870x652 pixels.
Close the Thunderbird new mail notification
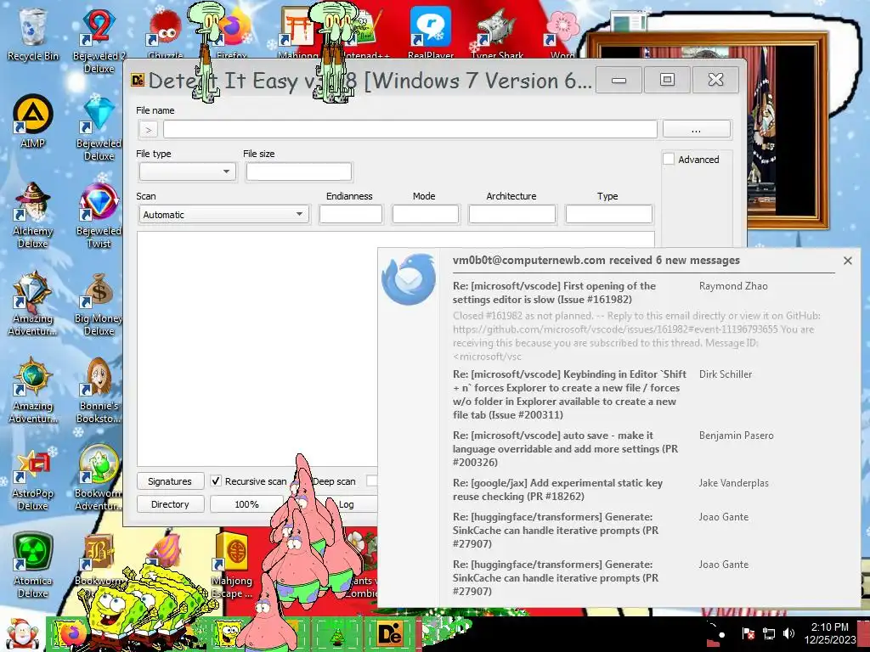pos(847,261)
